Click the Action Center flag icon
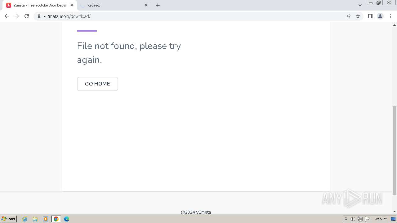 pyautogui.click(x=368, y=219)
